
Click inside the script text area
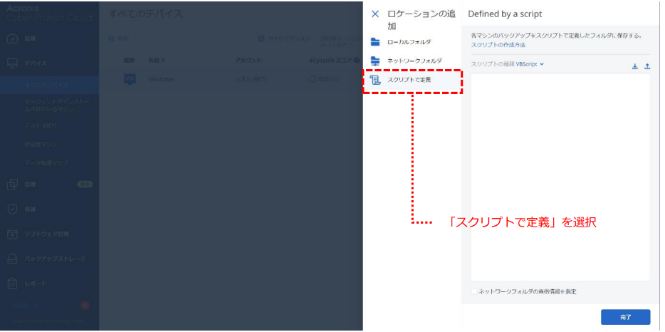tap(560, 177)
